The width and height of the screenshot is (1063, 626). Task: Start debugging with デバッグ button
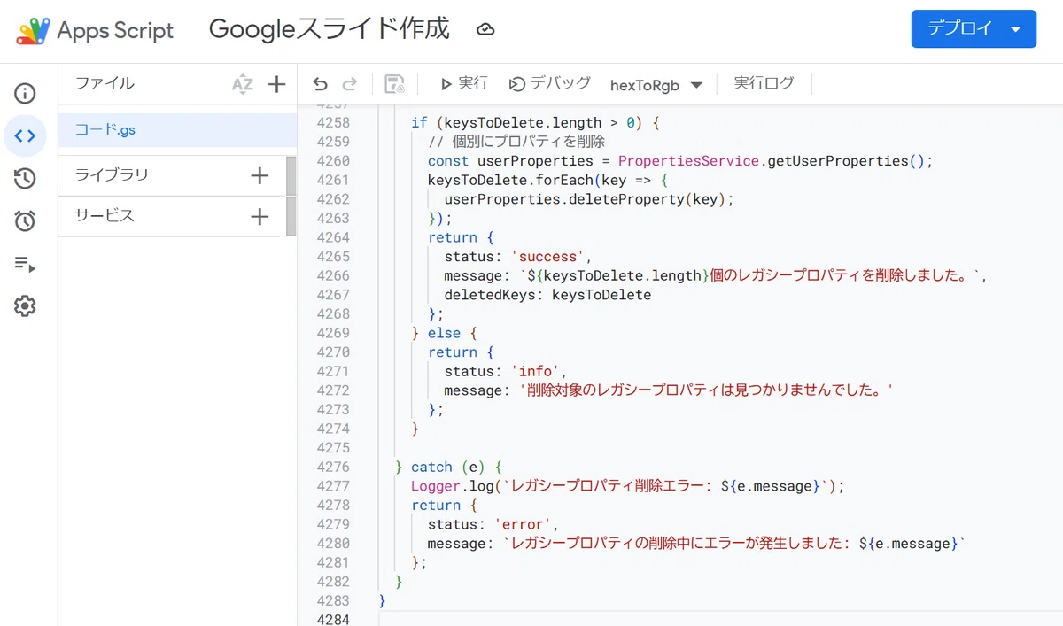click(x=549, y=83)
